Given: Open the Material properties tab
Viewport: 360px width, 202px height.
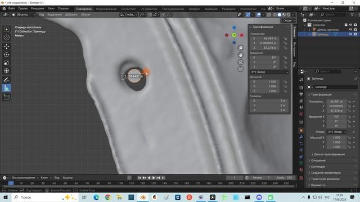Looking at the screenshot, I should click(x=301, y=170).
